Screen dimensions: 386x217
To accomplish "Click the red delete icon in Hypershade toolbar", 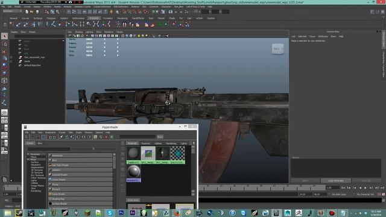I will [106, 137].
